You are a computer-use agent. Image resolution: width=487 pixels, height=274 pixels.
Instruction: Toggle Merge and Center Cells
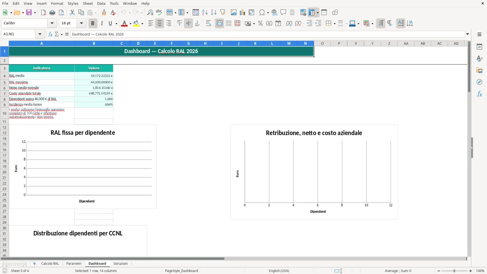[220, 24]
